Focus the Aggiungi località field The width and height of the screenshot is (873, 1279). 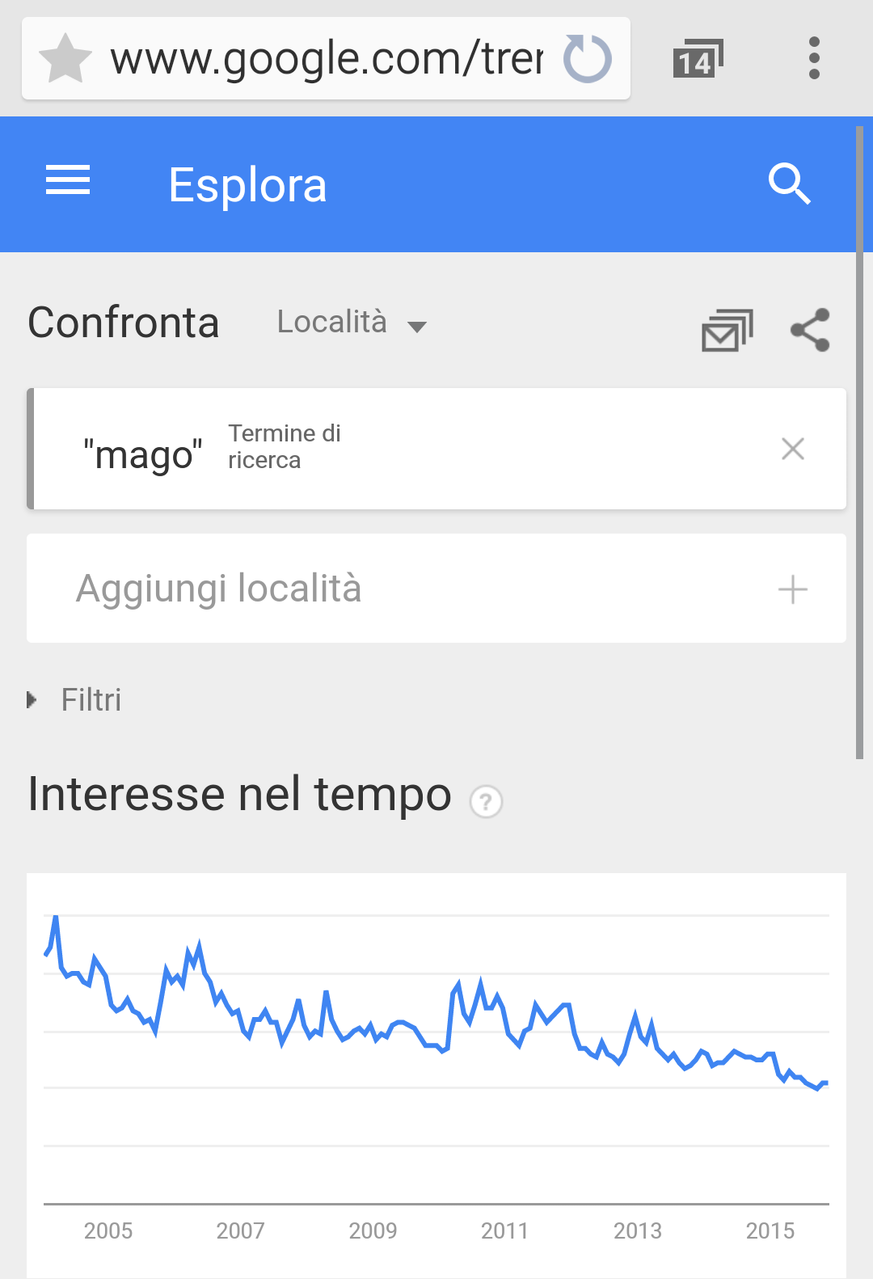[x=436, y=589]
